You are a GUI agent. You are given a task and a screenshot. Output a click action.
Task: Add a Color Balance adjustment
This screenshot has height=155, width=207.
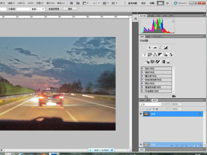coord(155,54)
